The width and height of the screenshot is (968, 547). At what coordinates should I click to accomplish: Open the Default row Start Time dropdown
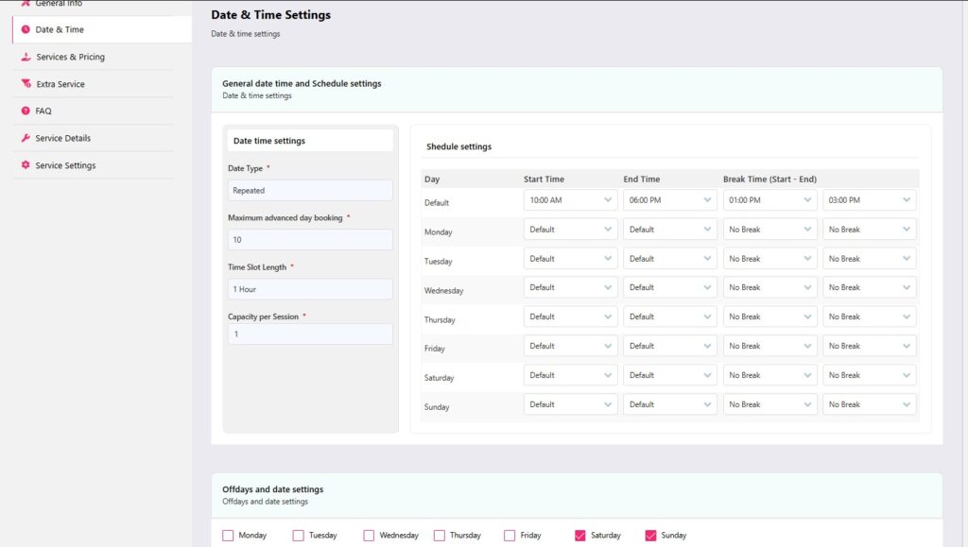570,199
